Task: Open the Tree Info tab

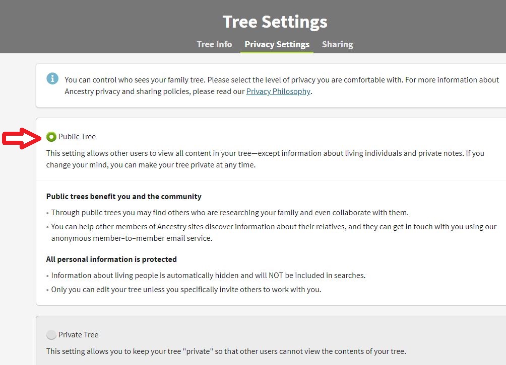Action: (x=214, y=44)
